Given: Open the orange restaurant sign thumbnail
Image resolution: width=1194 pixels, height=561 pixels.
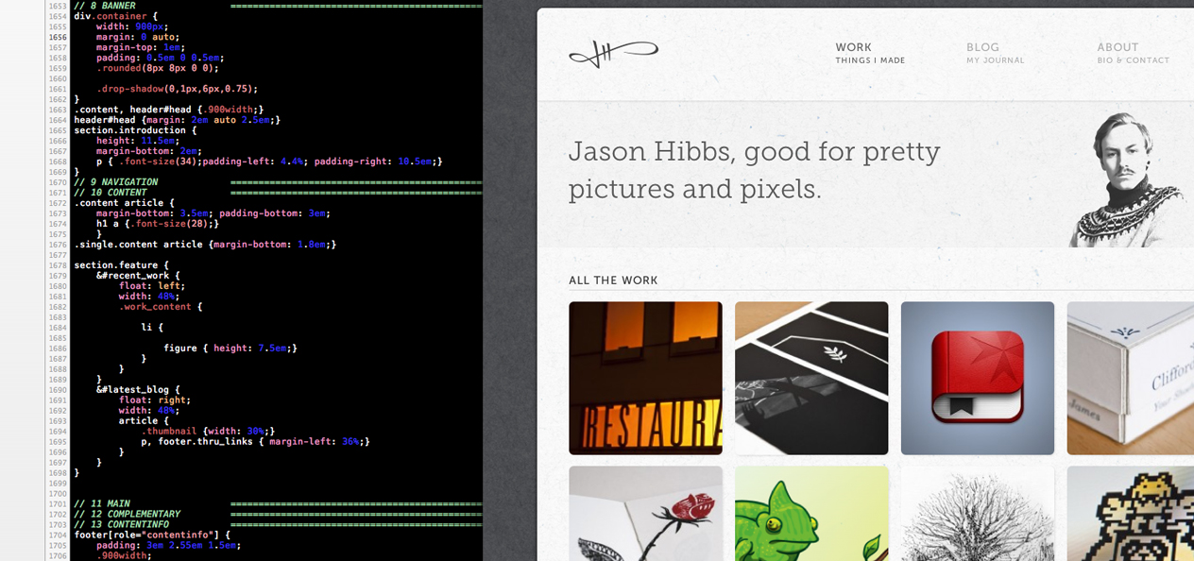Looking at the screenshot, I should point(645,378).
